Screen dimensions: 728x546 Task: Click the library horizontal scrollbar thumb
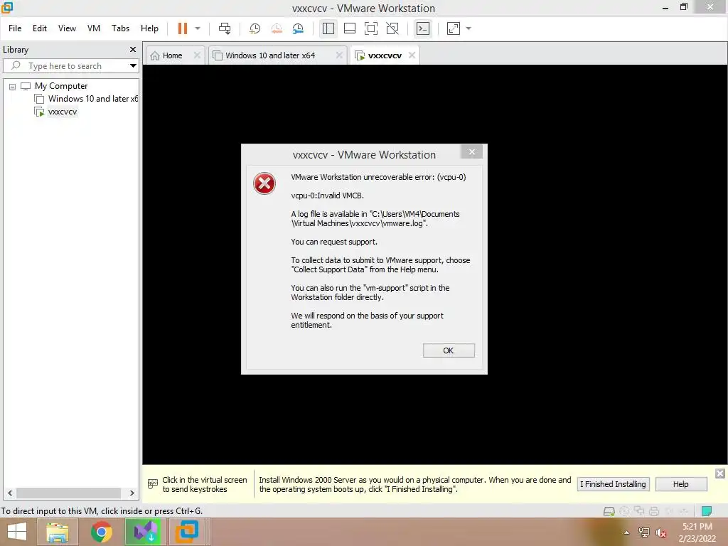point(69,493)
